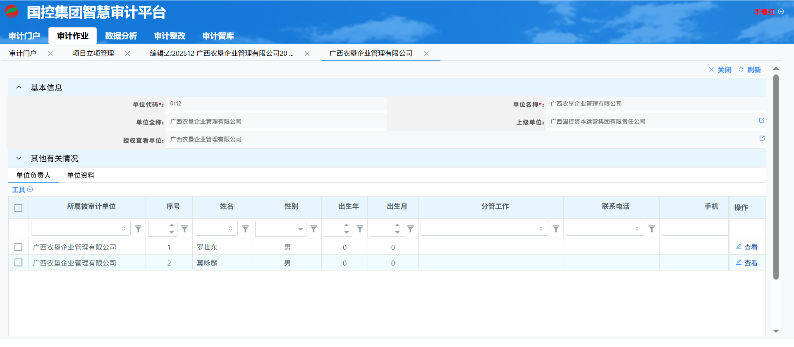
Task: Open the 性别 filter dropdown
Action: coord(300,229)
